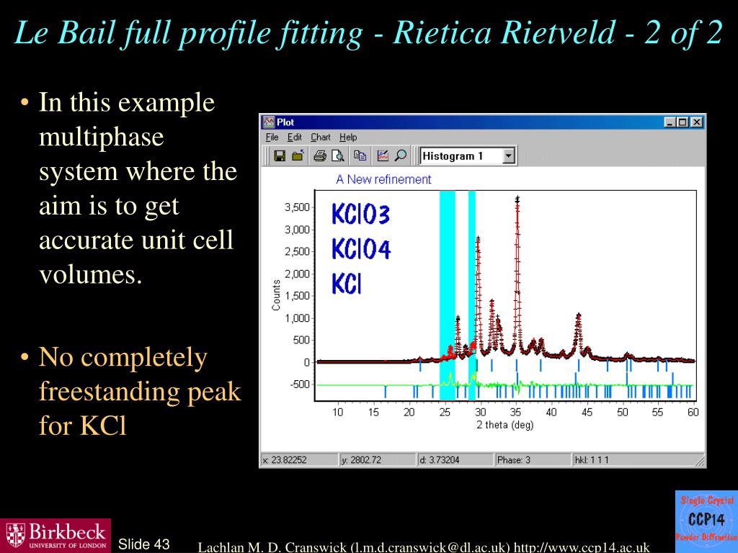The image size is (738, 553).
Task: Click the CCP14 Single Crystal logo
Action: [x=706, y=519]
